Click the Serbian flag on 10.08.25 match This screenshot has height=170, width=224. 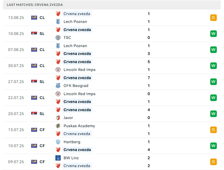point(34,33)
